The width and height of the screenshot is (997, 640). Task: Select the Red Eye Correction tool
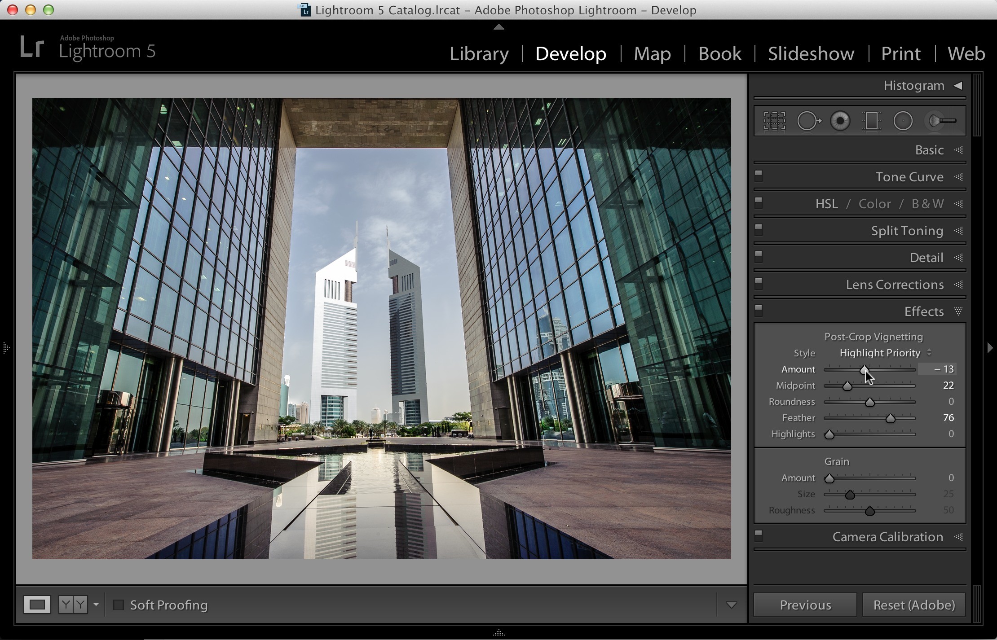[x=840, y=121]
